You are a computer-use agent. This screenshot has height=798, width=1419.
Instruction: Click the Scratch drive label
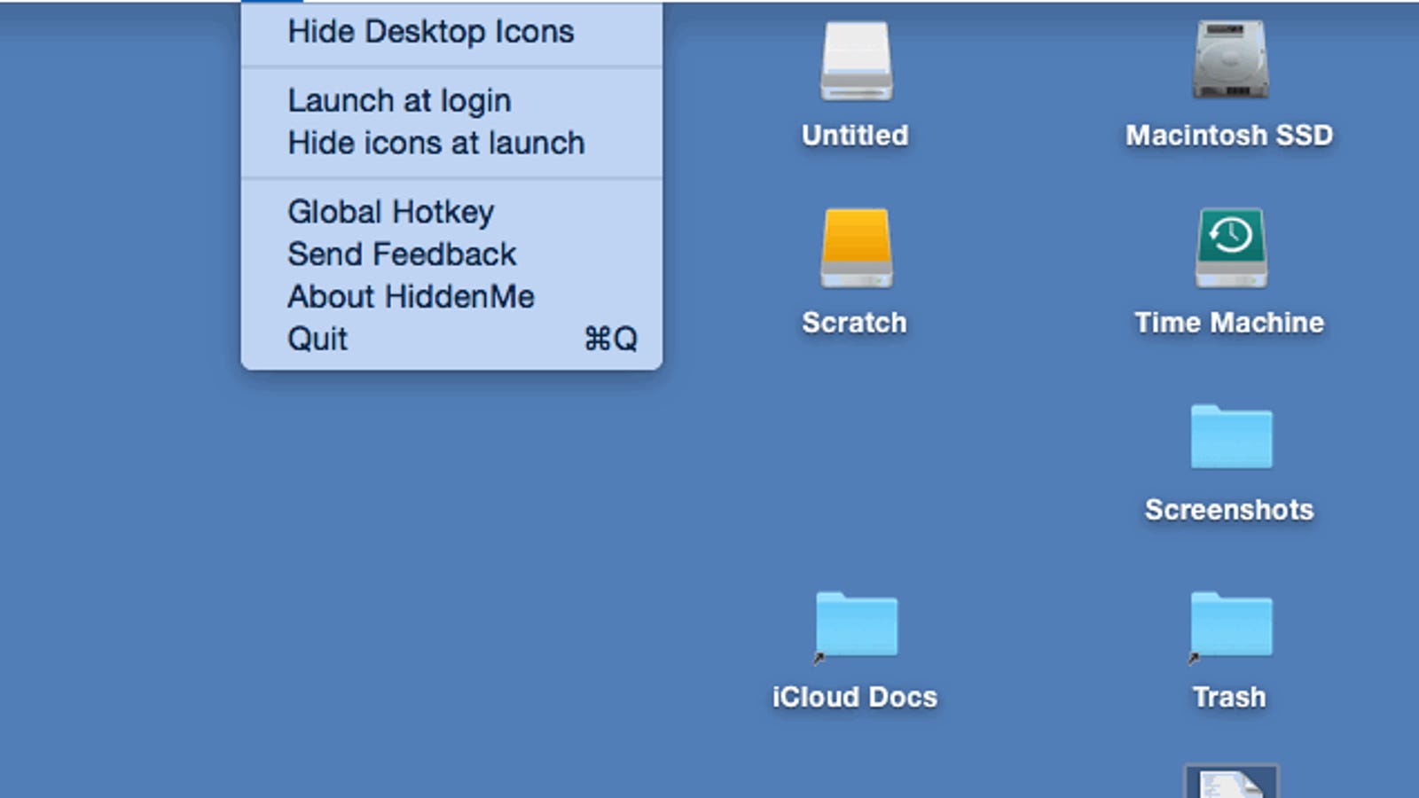854,323
